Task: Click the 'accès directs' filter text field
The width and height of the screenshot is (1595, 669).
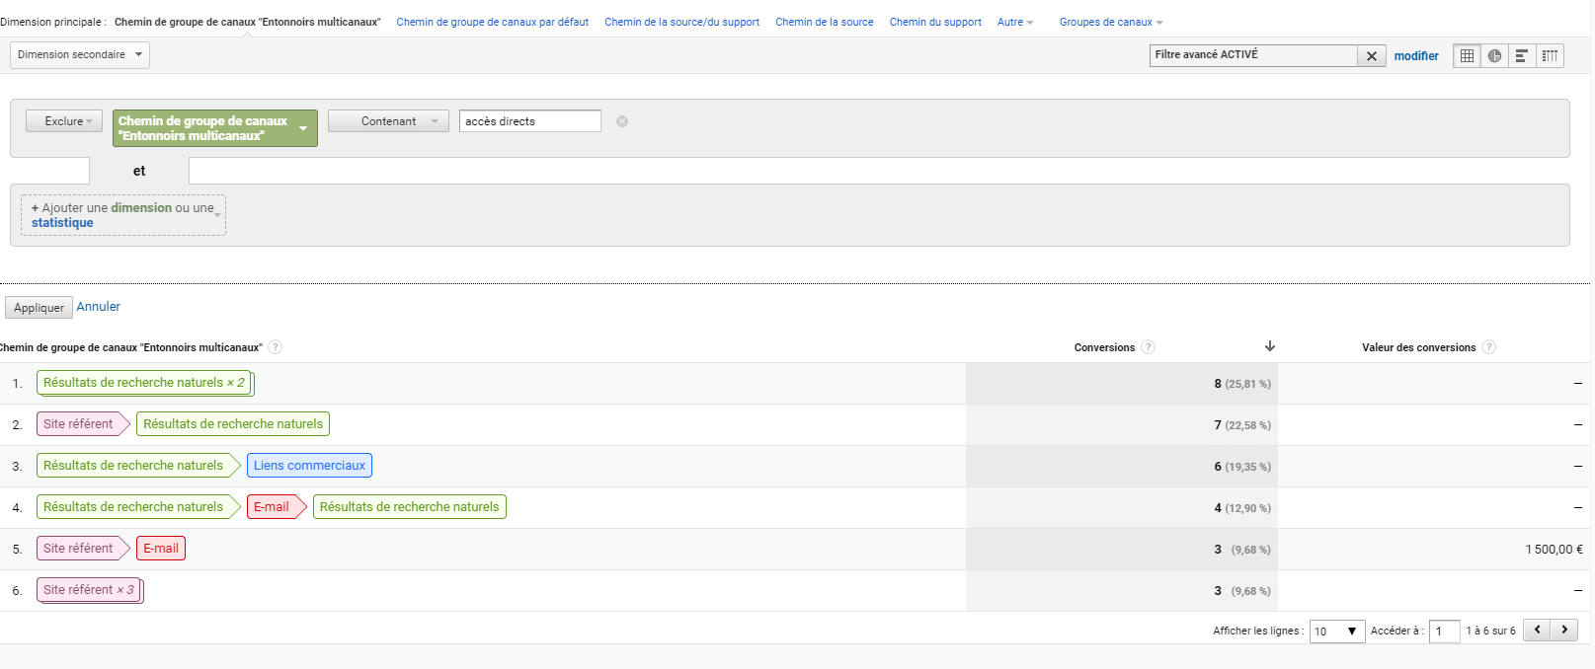Action: [x=529, y=121]
